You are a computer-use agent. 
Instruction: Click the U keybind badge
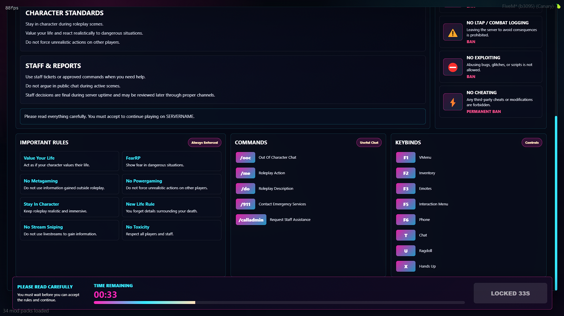point(406,251)
